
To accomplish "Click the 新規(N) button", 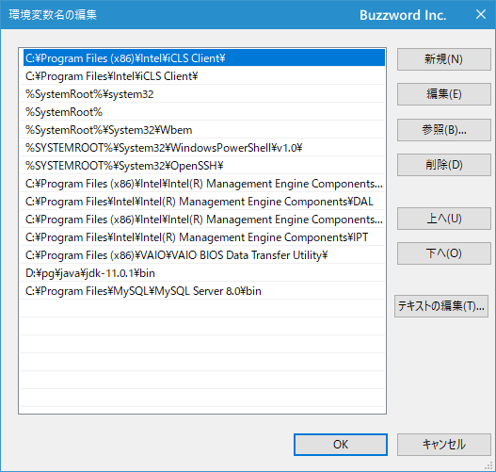I will 444,59.
